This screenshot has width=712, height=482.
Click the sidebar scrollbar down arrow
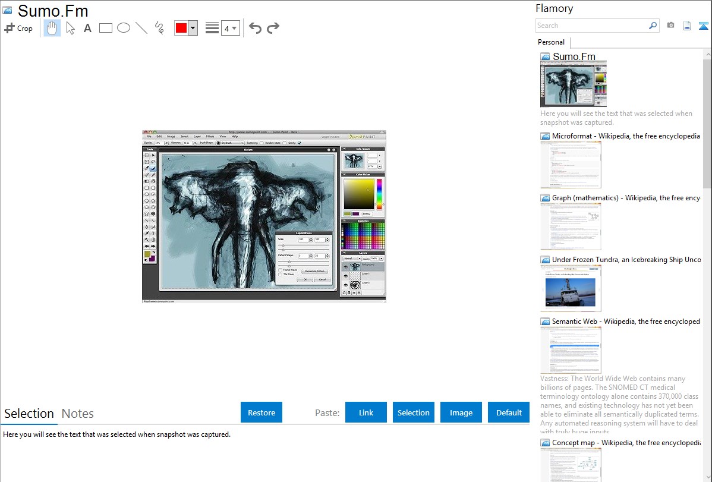[x=707, y=477]
